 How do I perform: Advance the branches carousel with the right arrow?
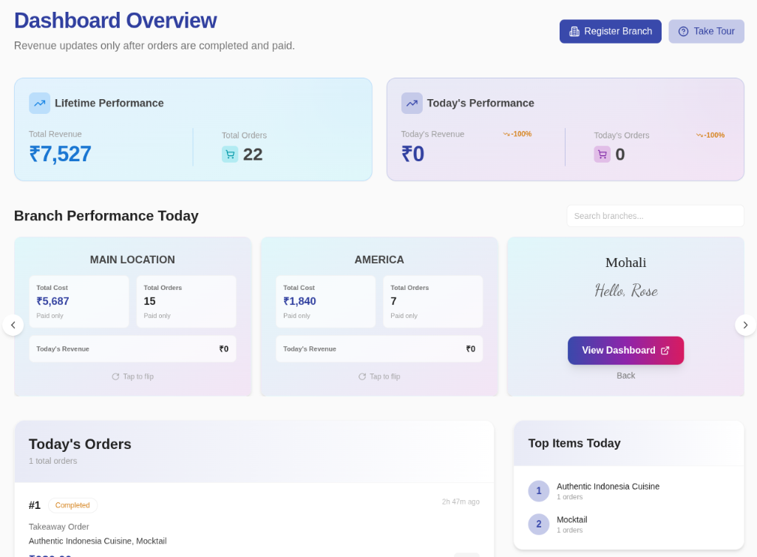(x=745, y=325)
